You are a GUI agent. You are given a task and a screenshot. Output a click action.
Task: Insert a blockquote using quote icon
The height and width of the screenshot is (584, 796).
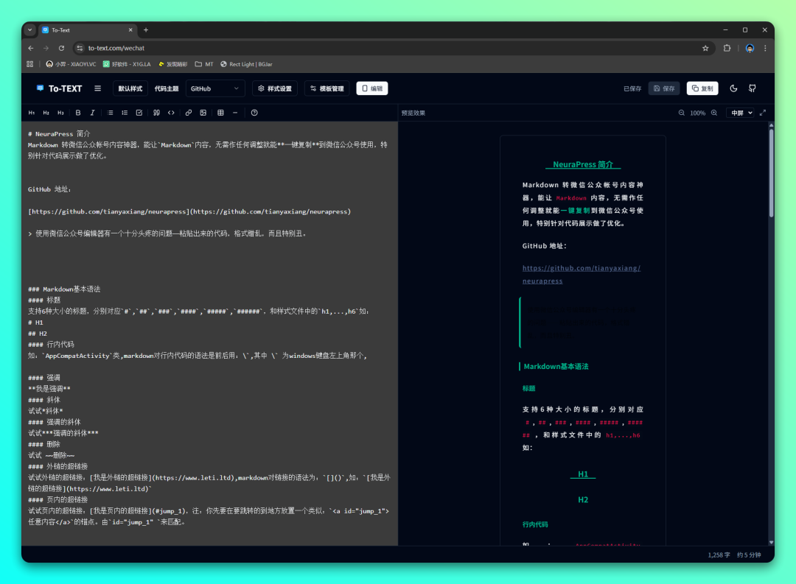(156, 113)
